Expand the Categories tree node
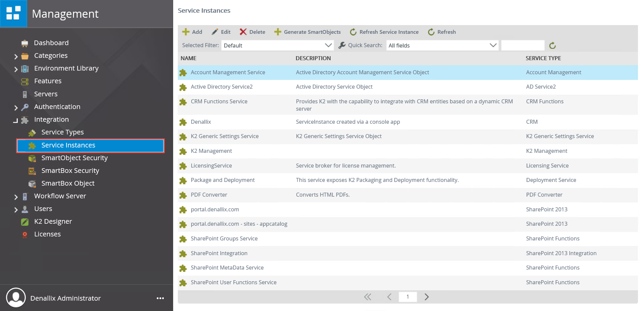Screen dimensions: 642x311 [x=16, y=57]
